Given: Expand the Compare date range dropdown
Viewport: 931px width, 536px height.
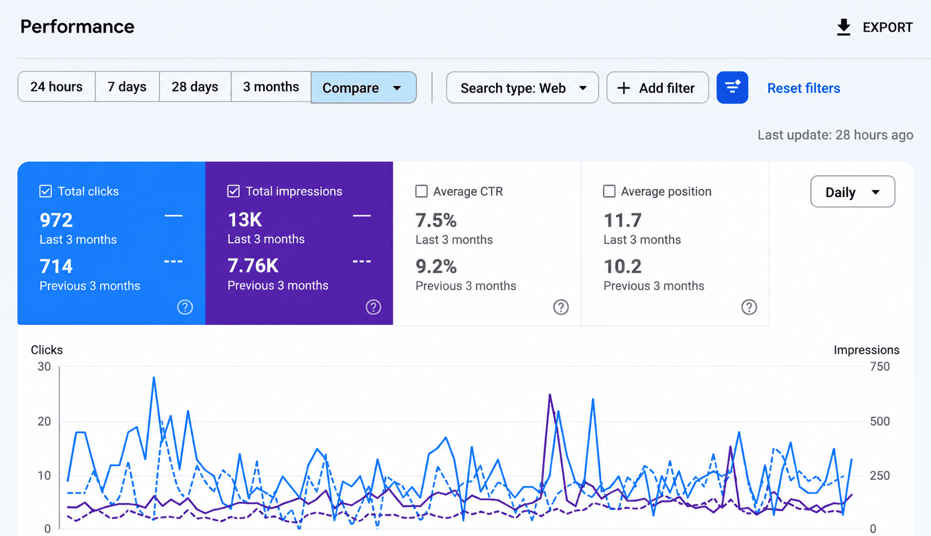Looking at the screenshot, I should 363,87.
